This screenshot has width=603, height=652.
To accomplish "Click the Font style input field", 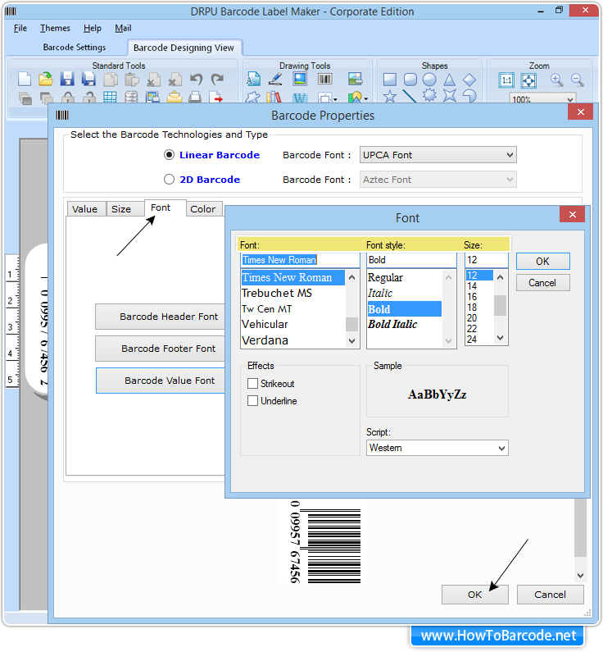I will pyautogui.click(x=411, y=260).
